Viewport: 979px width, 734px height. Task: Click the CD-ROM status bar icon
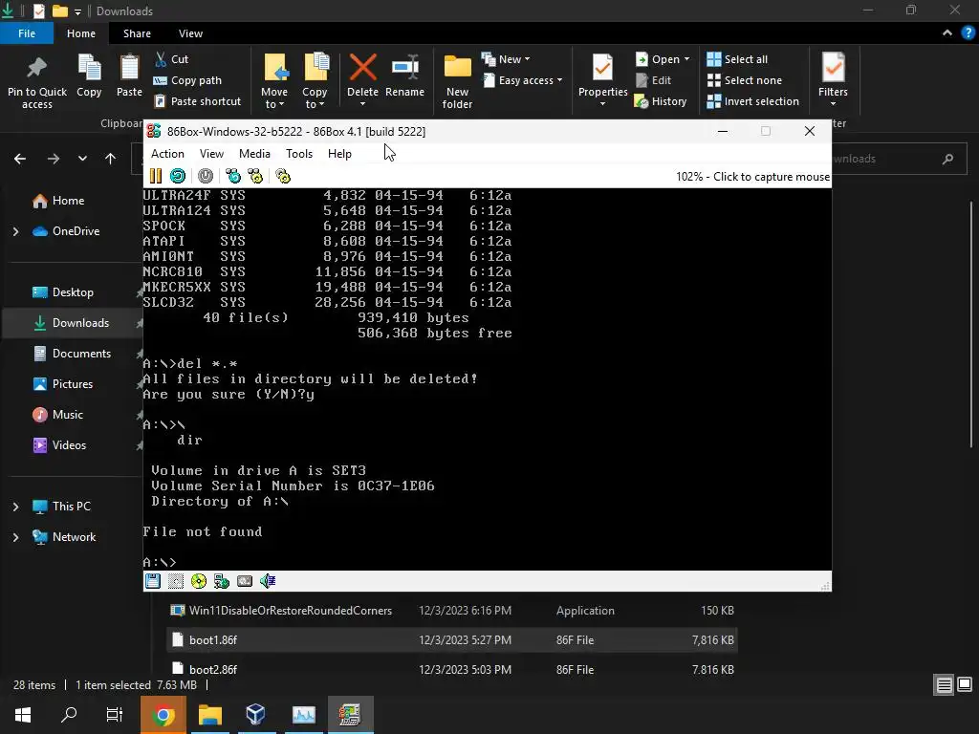tap(199, 581)
